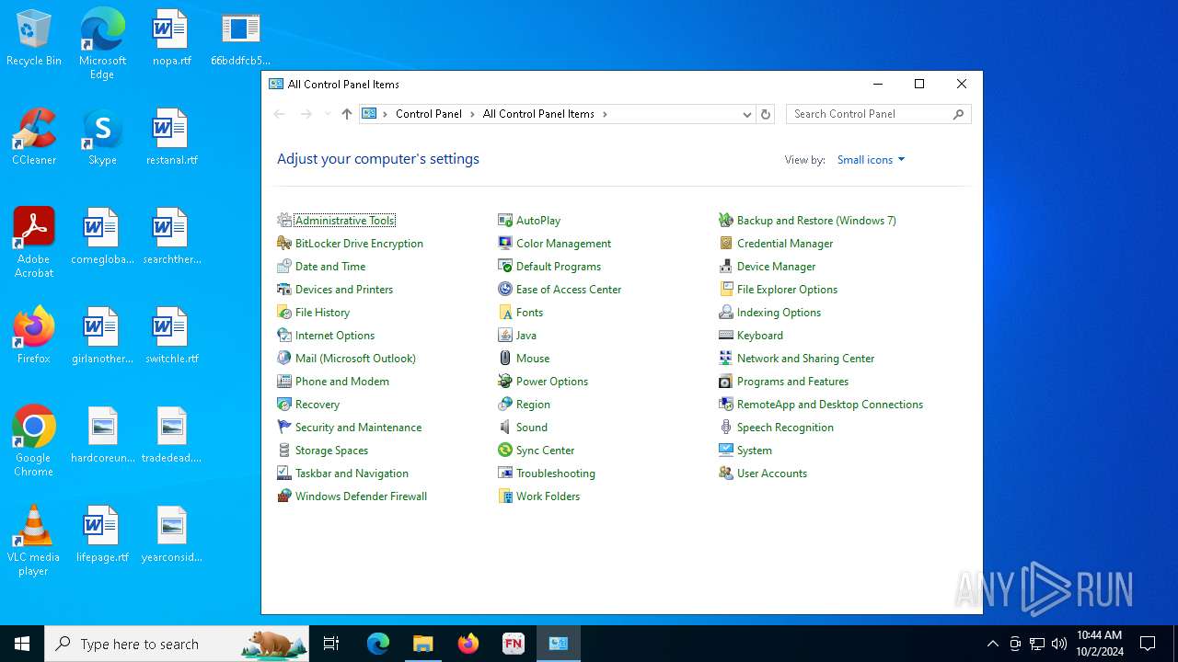Click the Power Options icon
The height and width of the screenshot is (662, 1178).
pos(505,382)
